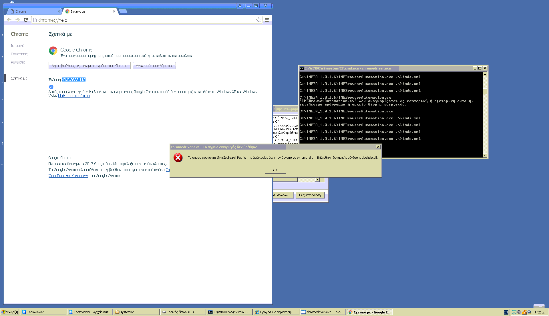The image size is (549, 316).
Task: Open TeamViewer from the taskbar
Action: [43, 312]
